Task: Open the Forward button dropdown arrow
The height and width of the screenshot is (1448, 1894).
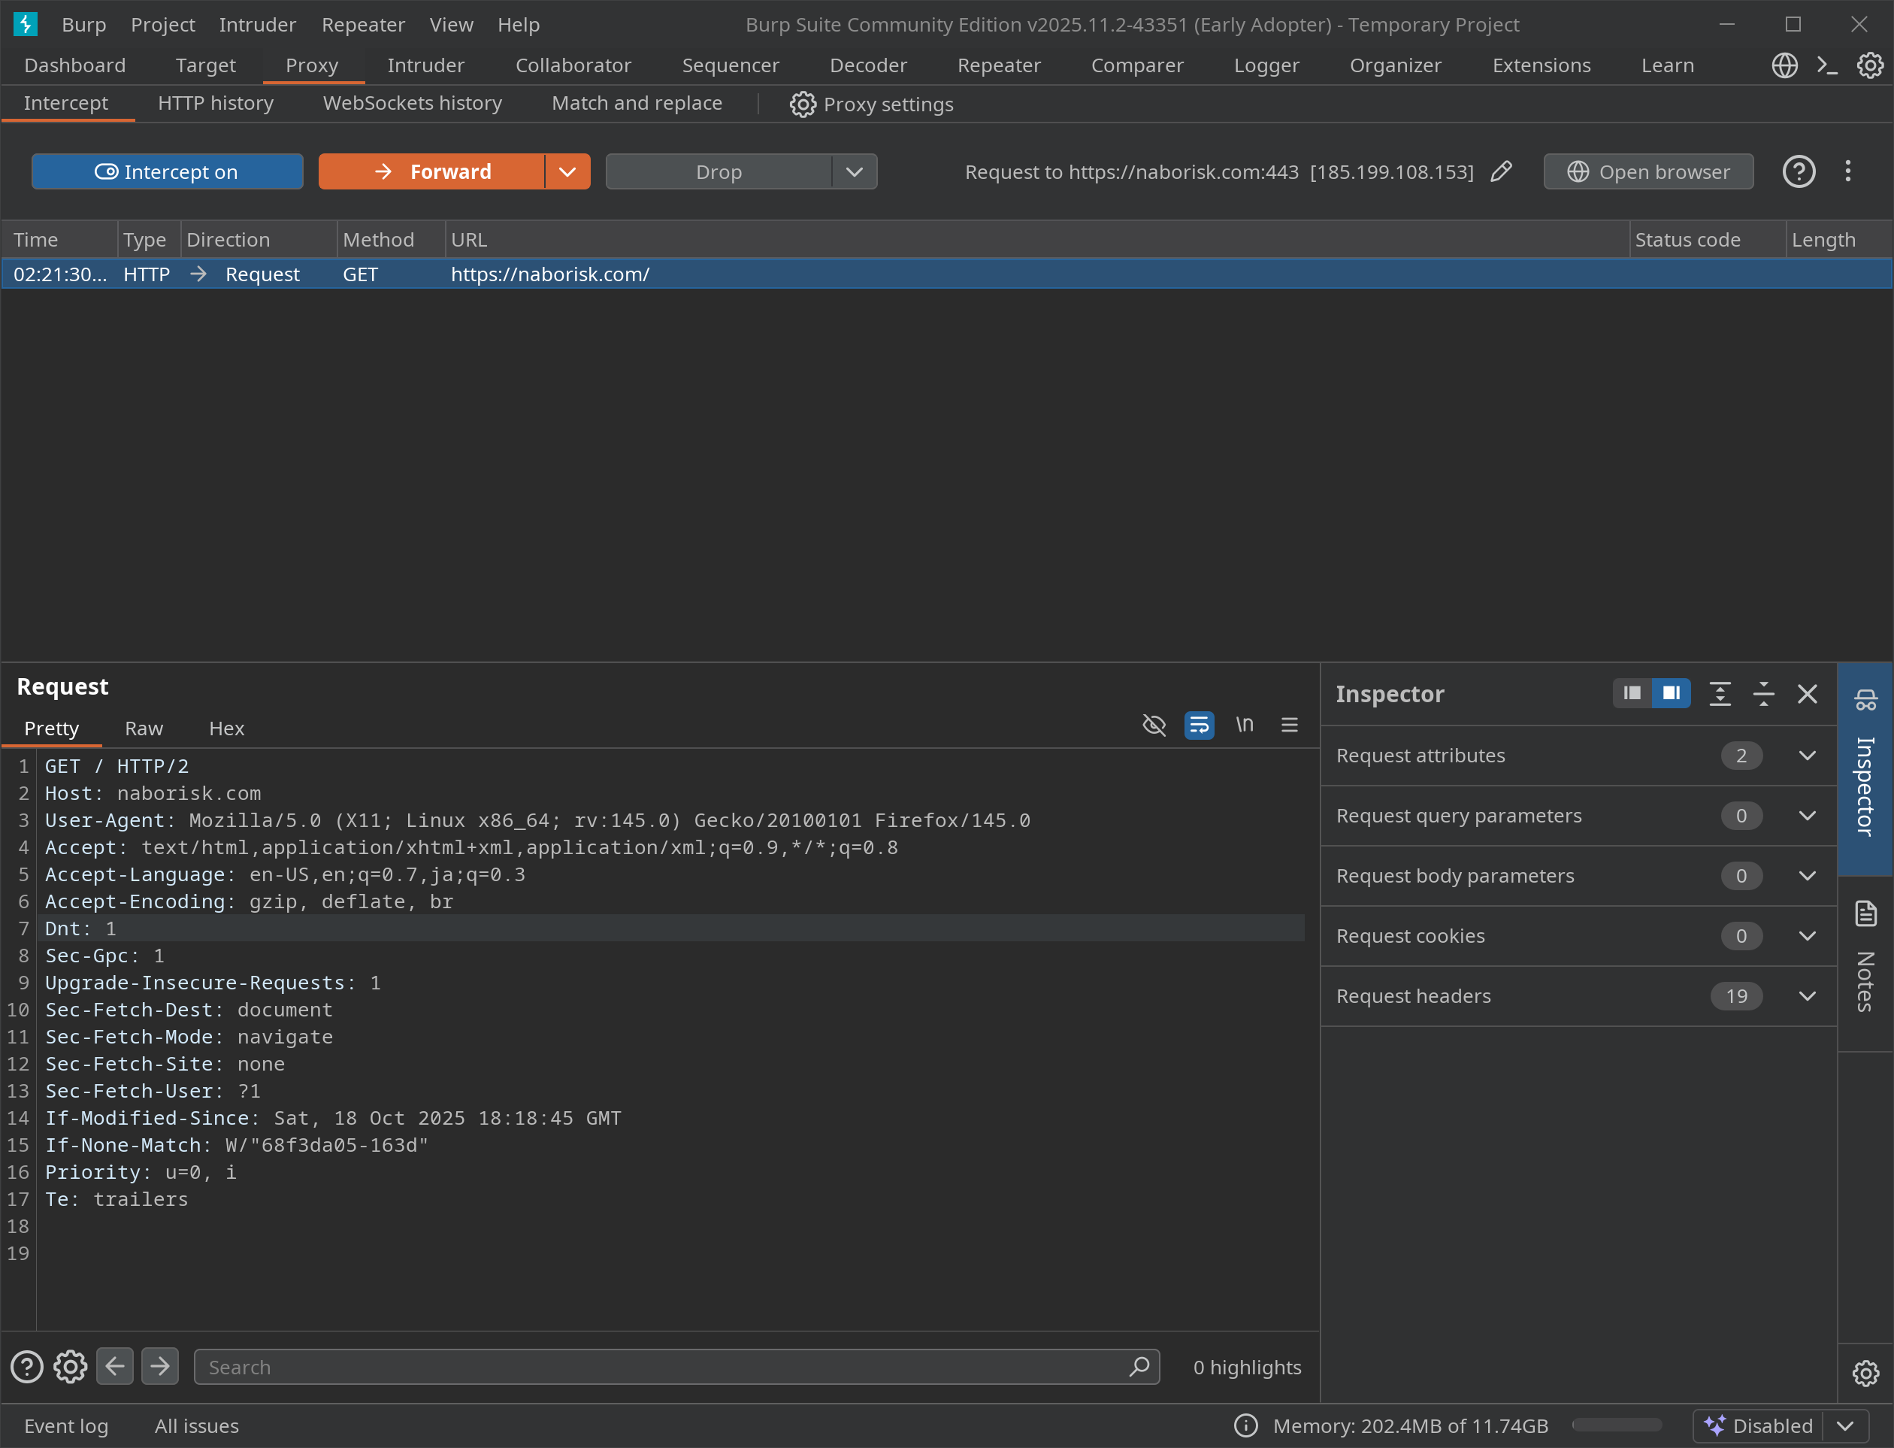Action: pos(567,171)
